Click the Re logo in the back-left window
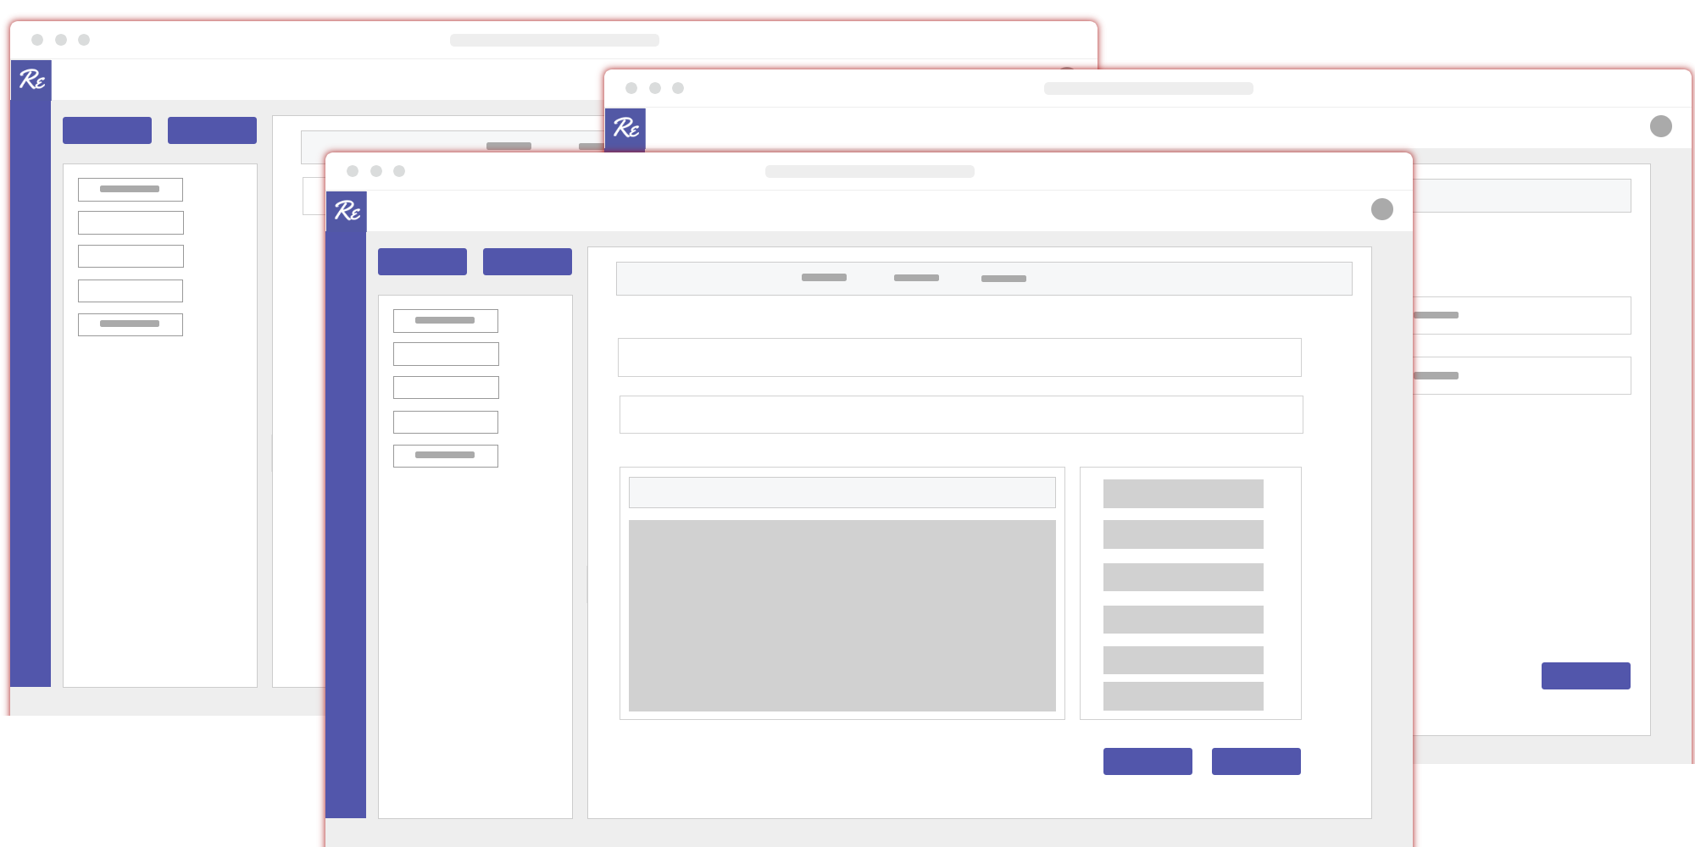The width and height of the screenshot is (1695, 847). (x=31, y=80)
